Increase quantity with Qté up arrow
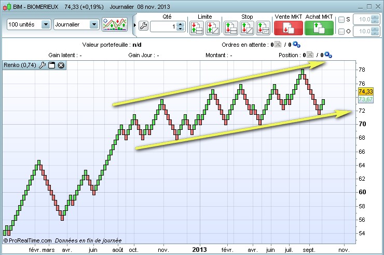The height and width of the screenshot is (255, 384). click(181, 24)
